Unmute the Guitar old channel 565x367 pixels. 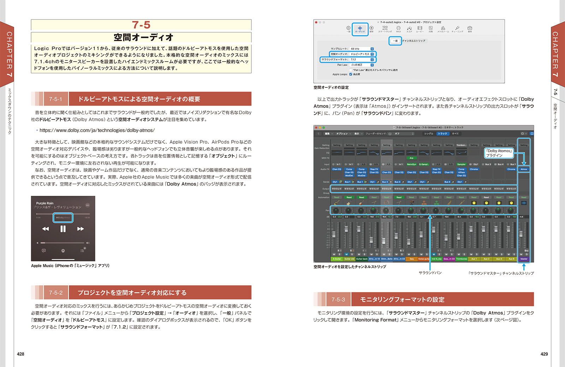coord(346,254)
